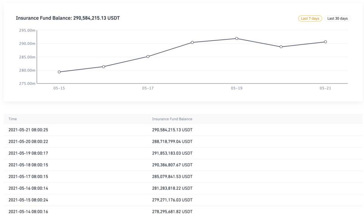The height and width of the screenshot is (214, 364).
Task: Click the 05-20 data point on chart
Action: (281, 47)
